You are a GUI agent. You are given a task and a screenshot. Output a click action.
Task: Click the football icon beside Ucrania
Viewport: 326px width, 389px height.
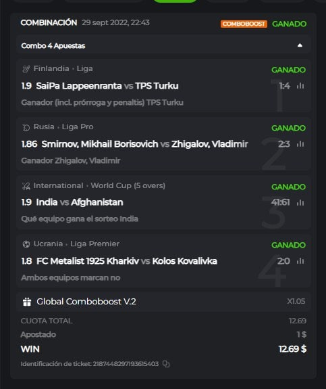point(26,244)
